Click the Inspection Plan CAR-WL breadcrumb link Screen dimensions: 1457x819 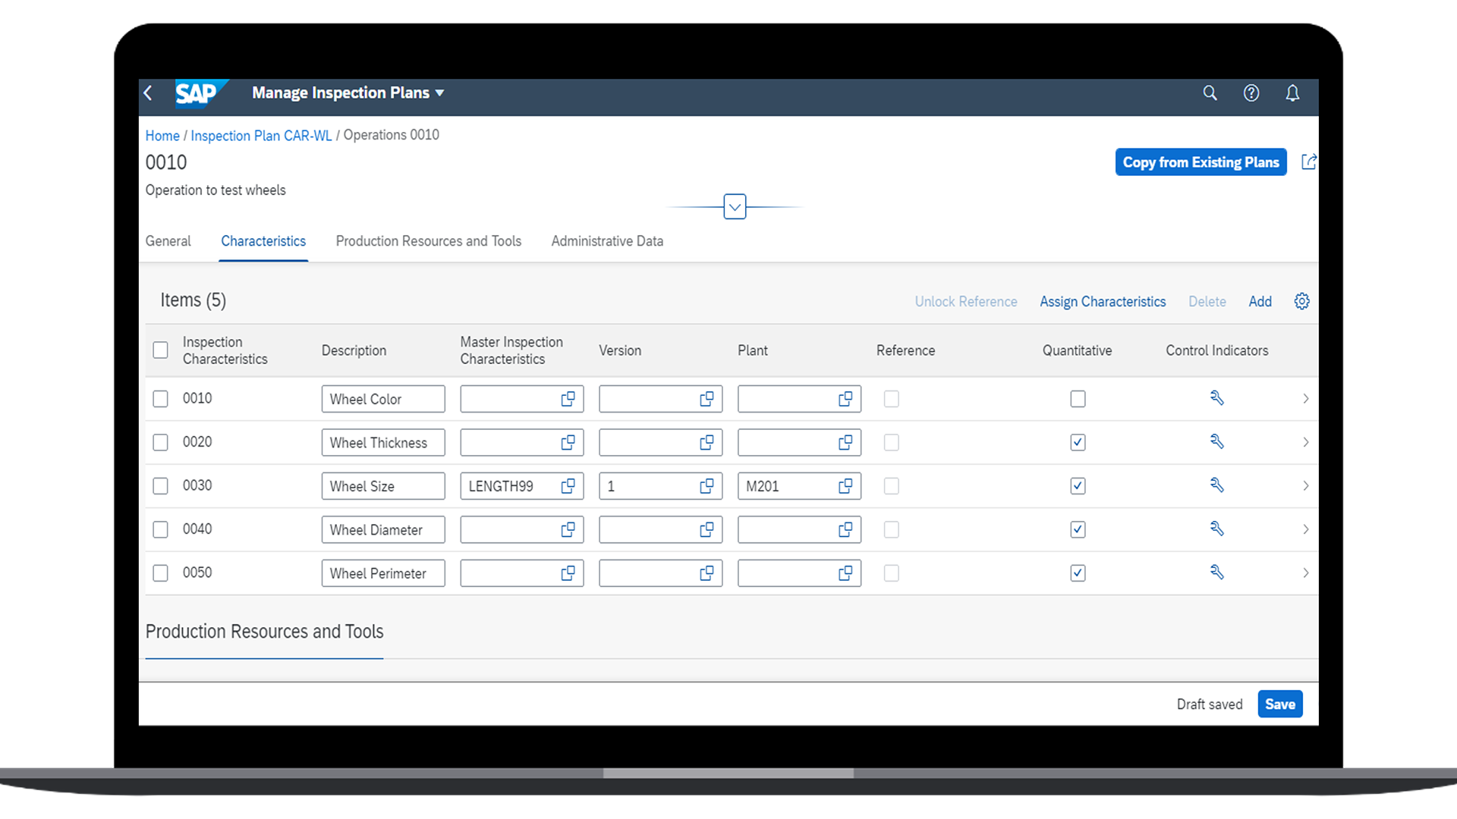261,136
